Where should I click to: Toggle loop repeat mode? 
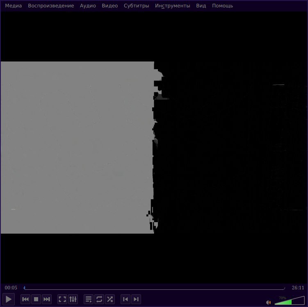tap(99, 299)
